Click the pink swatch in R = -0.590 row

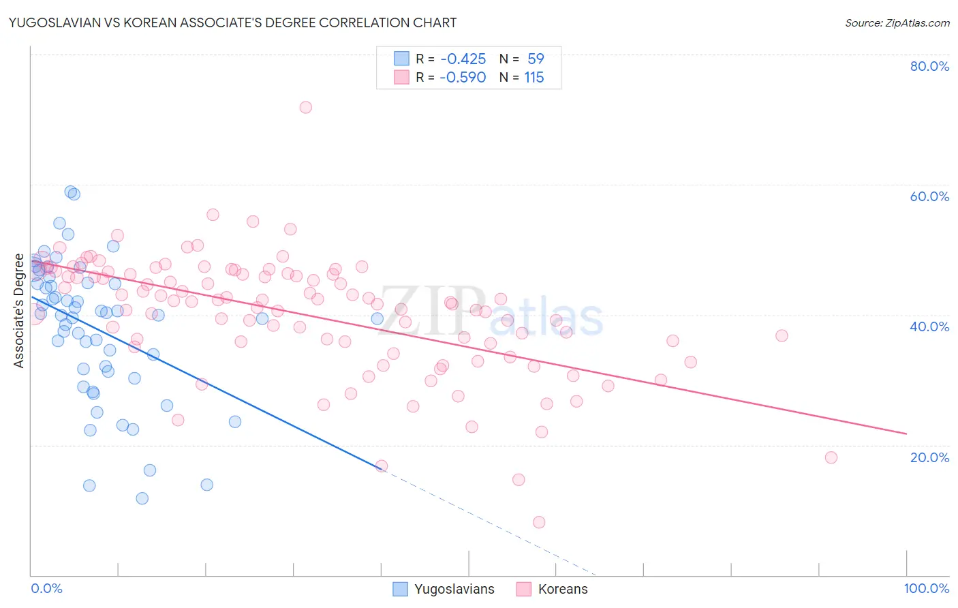click(401, 78)
